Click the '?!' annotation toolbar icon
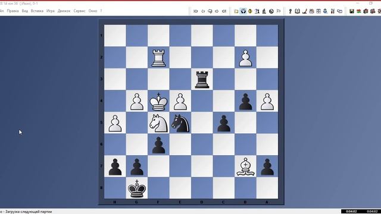 tap(257, 11)
